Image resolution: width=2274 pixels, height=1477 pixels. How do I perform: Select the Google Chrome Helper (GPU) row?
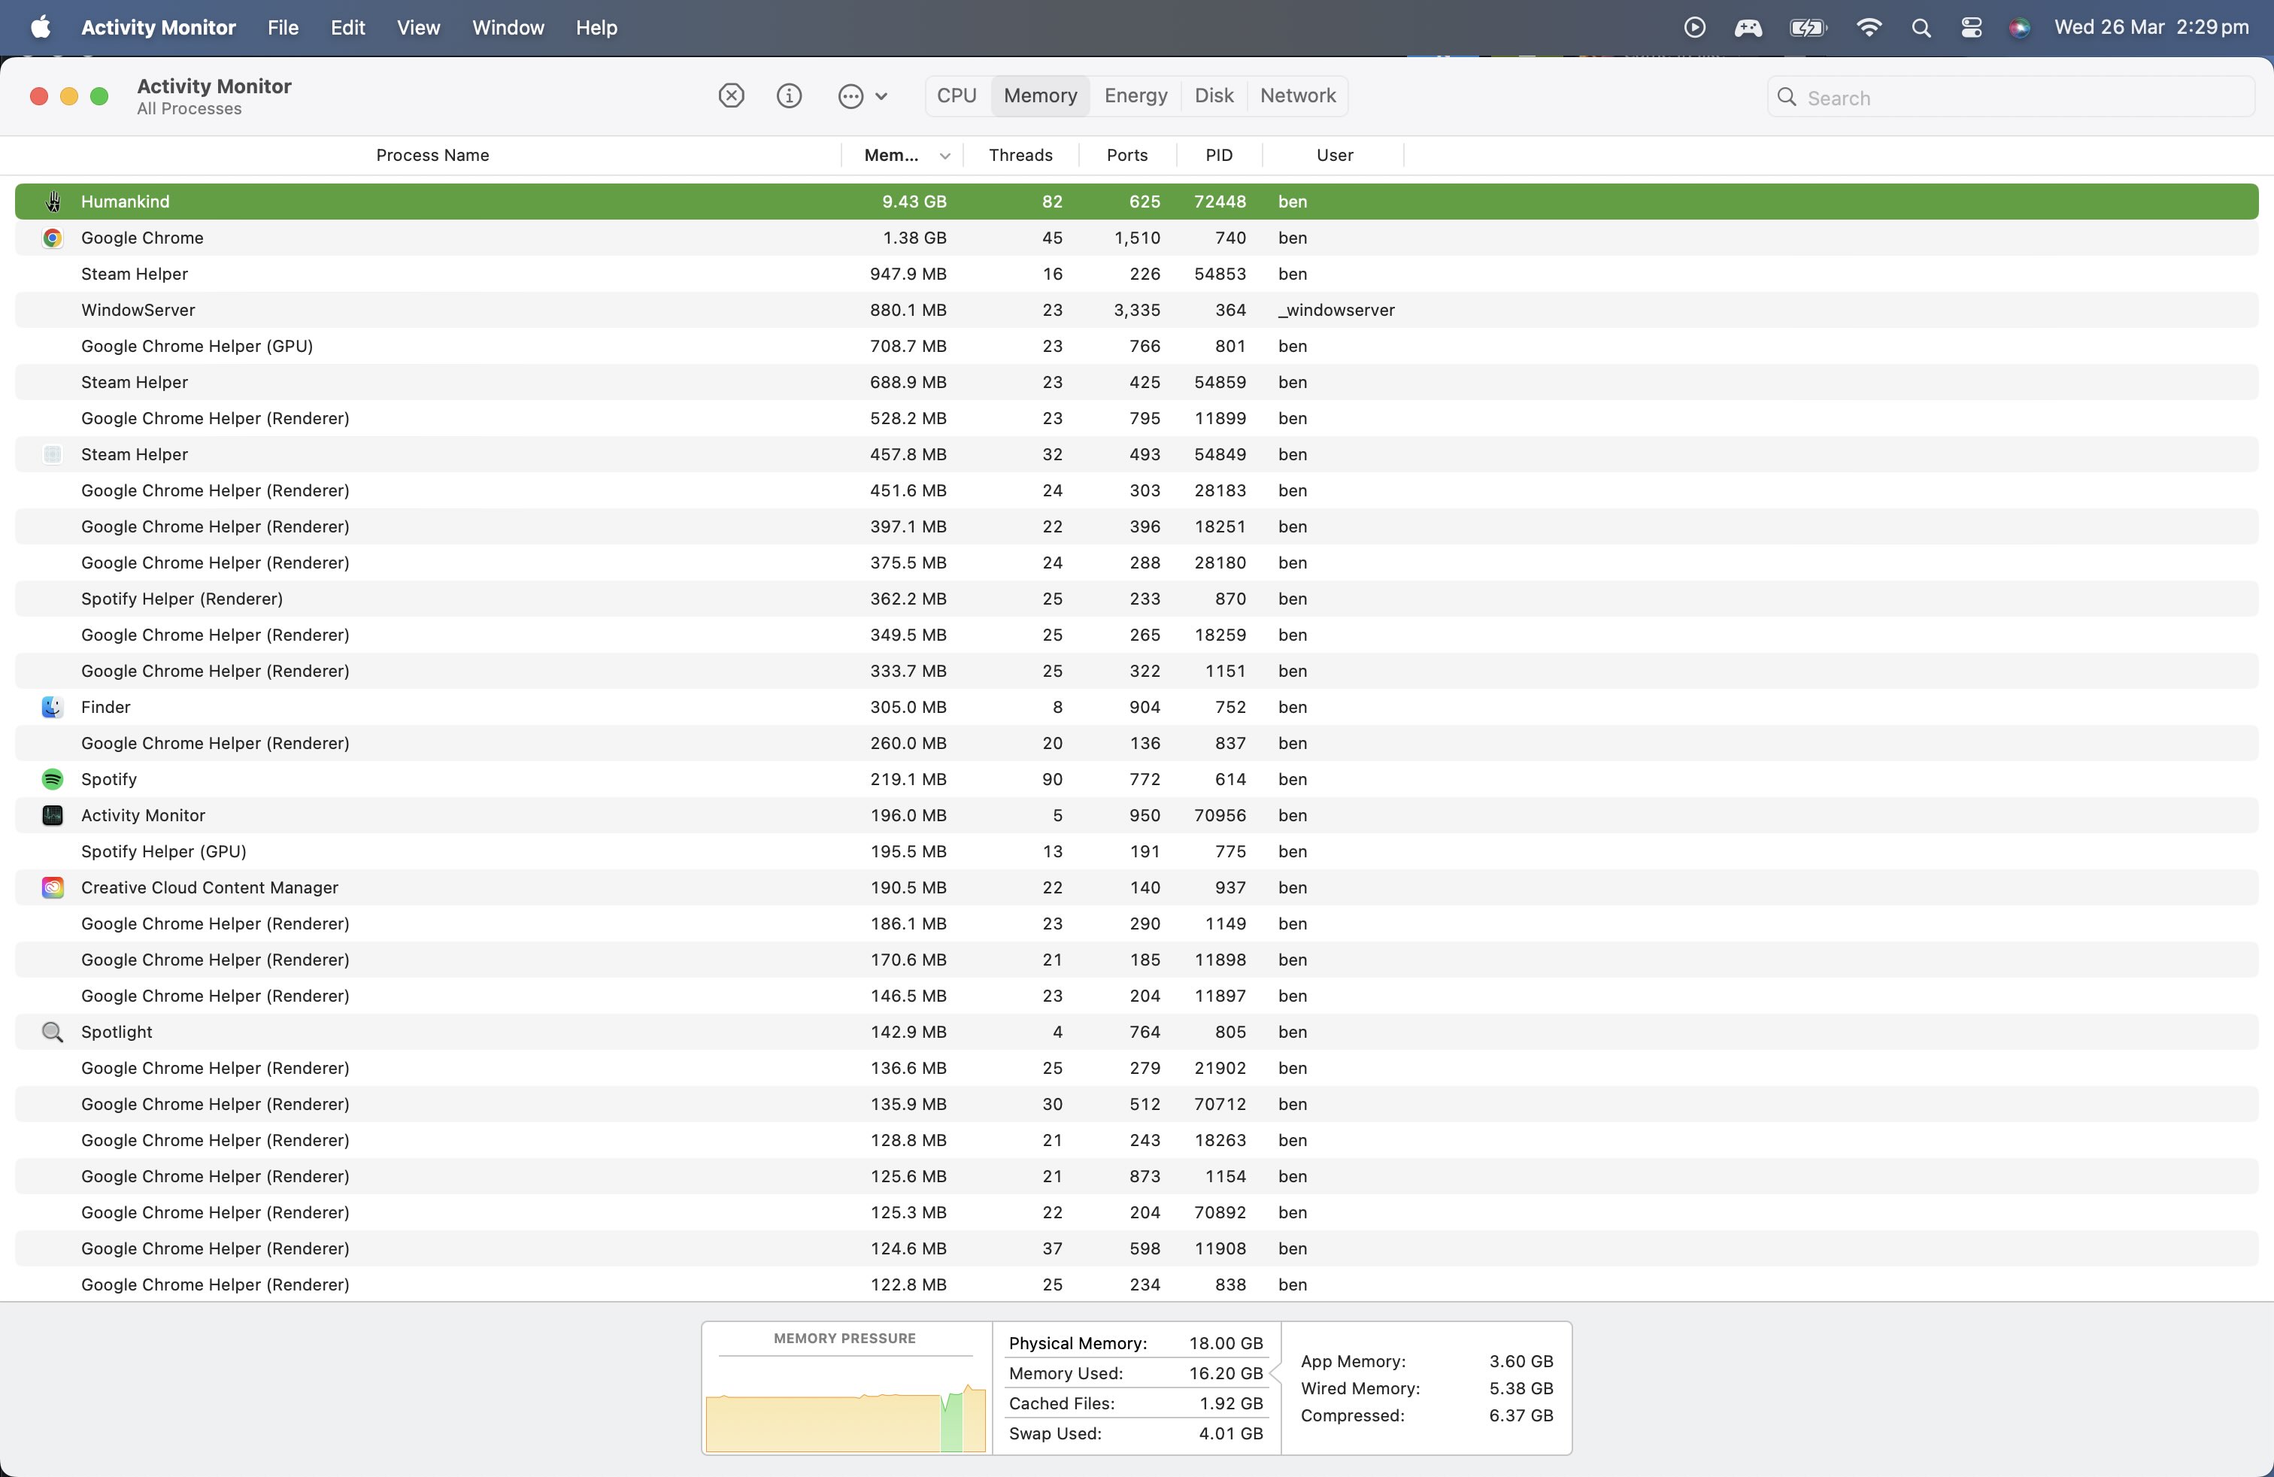(x=1137, y=346)
